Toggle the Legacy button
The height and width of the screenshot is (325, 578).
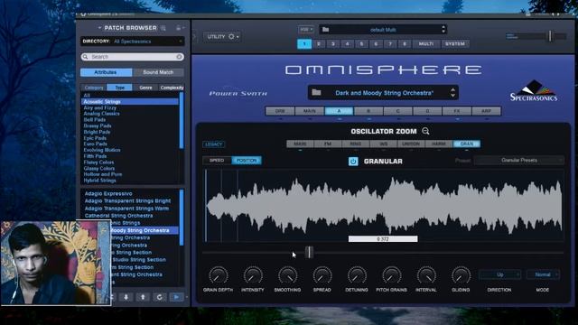pos(213,144)
